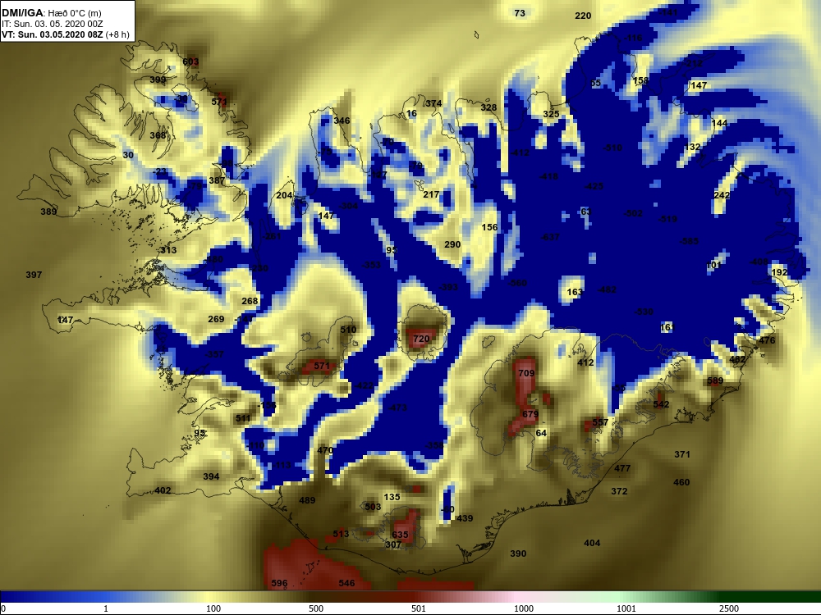This screenshot has height=615, width=821.
Task: Click the 192 value on the east coast
Action: click(779, 272)
